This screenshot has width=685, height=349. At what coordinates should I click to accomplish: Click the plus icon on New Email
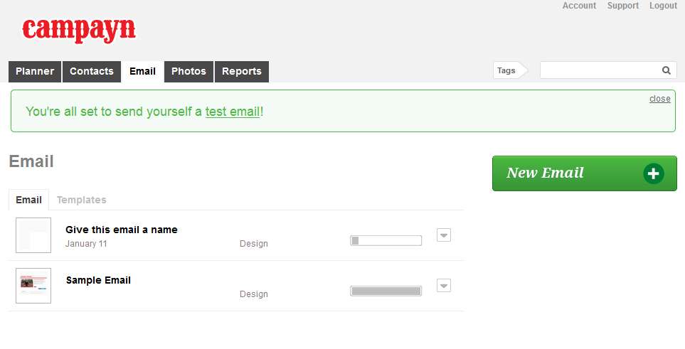coord(653,173)
